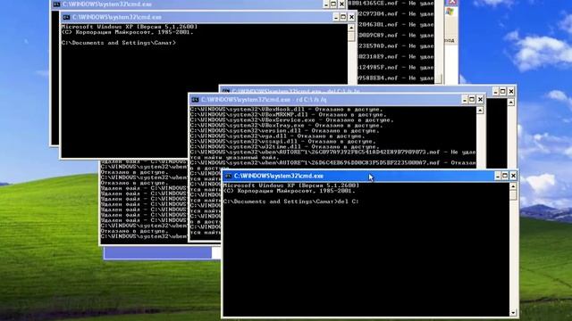
Task: Click the vga.dll output line
Action: pos(278,136)
